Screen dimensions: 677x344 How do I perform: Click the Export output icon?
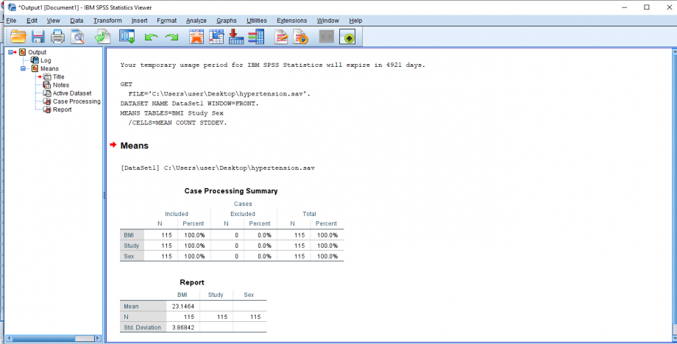(102, 37)
